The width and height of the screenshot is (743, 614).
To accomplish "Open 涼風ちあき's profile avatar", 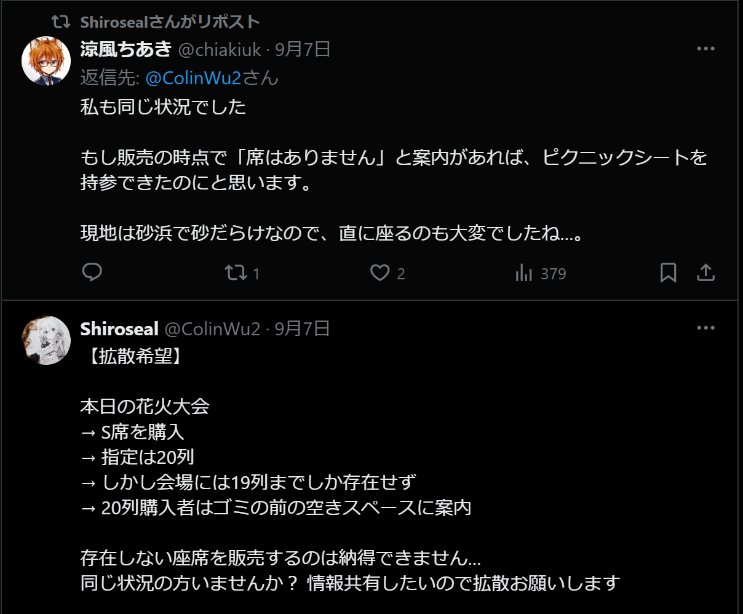I will (x=46, y=60).
